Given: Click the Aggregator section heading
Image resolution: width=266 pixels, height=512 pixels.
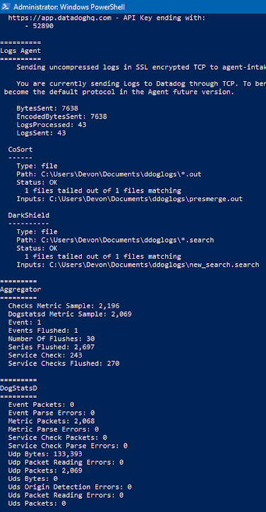Looking at the screenshot, I should 20,290.
